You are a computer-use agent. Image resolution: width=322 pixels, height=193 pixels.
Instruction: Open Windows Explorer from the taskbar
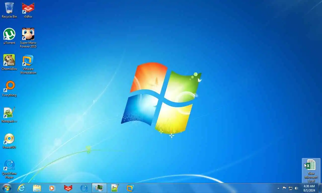37,188
